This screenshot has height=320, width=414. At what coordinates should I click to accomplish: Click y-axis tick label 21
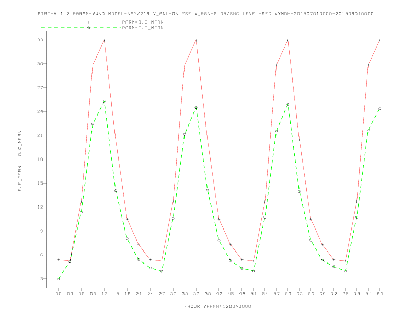[x=40, y=135]
